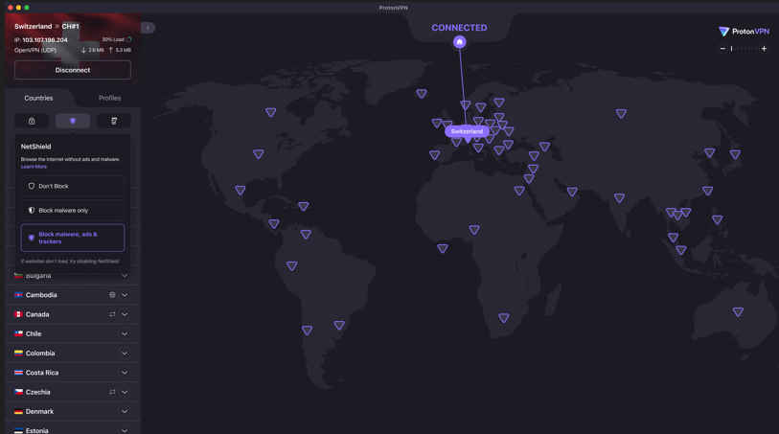Zoom in map with plus icon

pos(764,49)
